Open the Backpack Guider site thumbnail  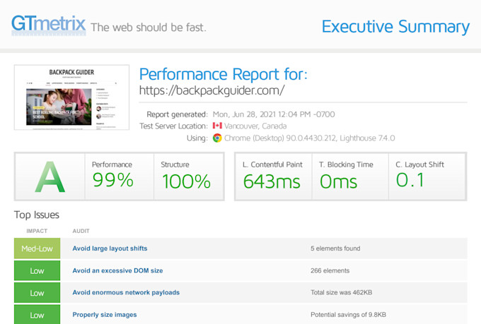(x=71, y=97)
